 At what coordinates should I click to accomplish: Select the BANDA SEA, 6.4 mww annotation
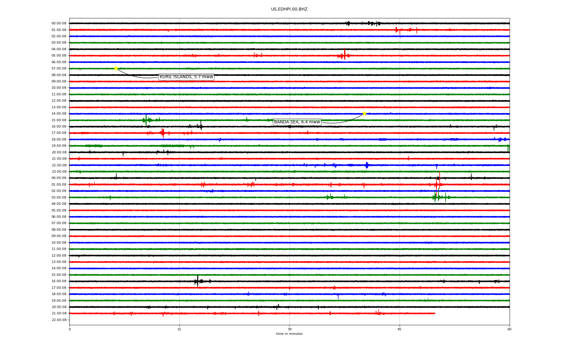tap(297, 122)
